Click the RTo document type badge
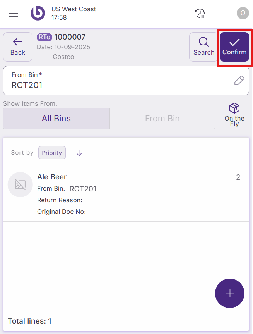The width and height of the screenshot is (253, 334). (44, 37)
